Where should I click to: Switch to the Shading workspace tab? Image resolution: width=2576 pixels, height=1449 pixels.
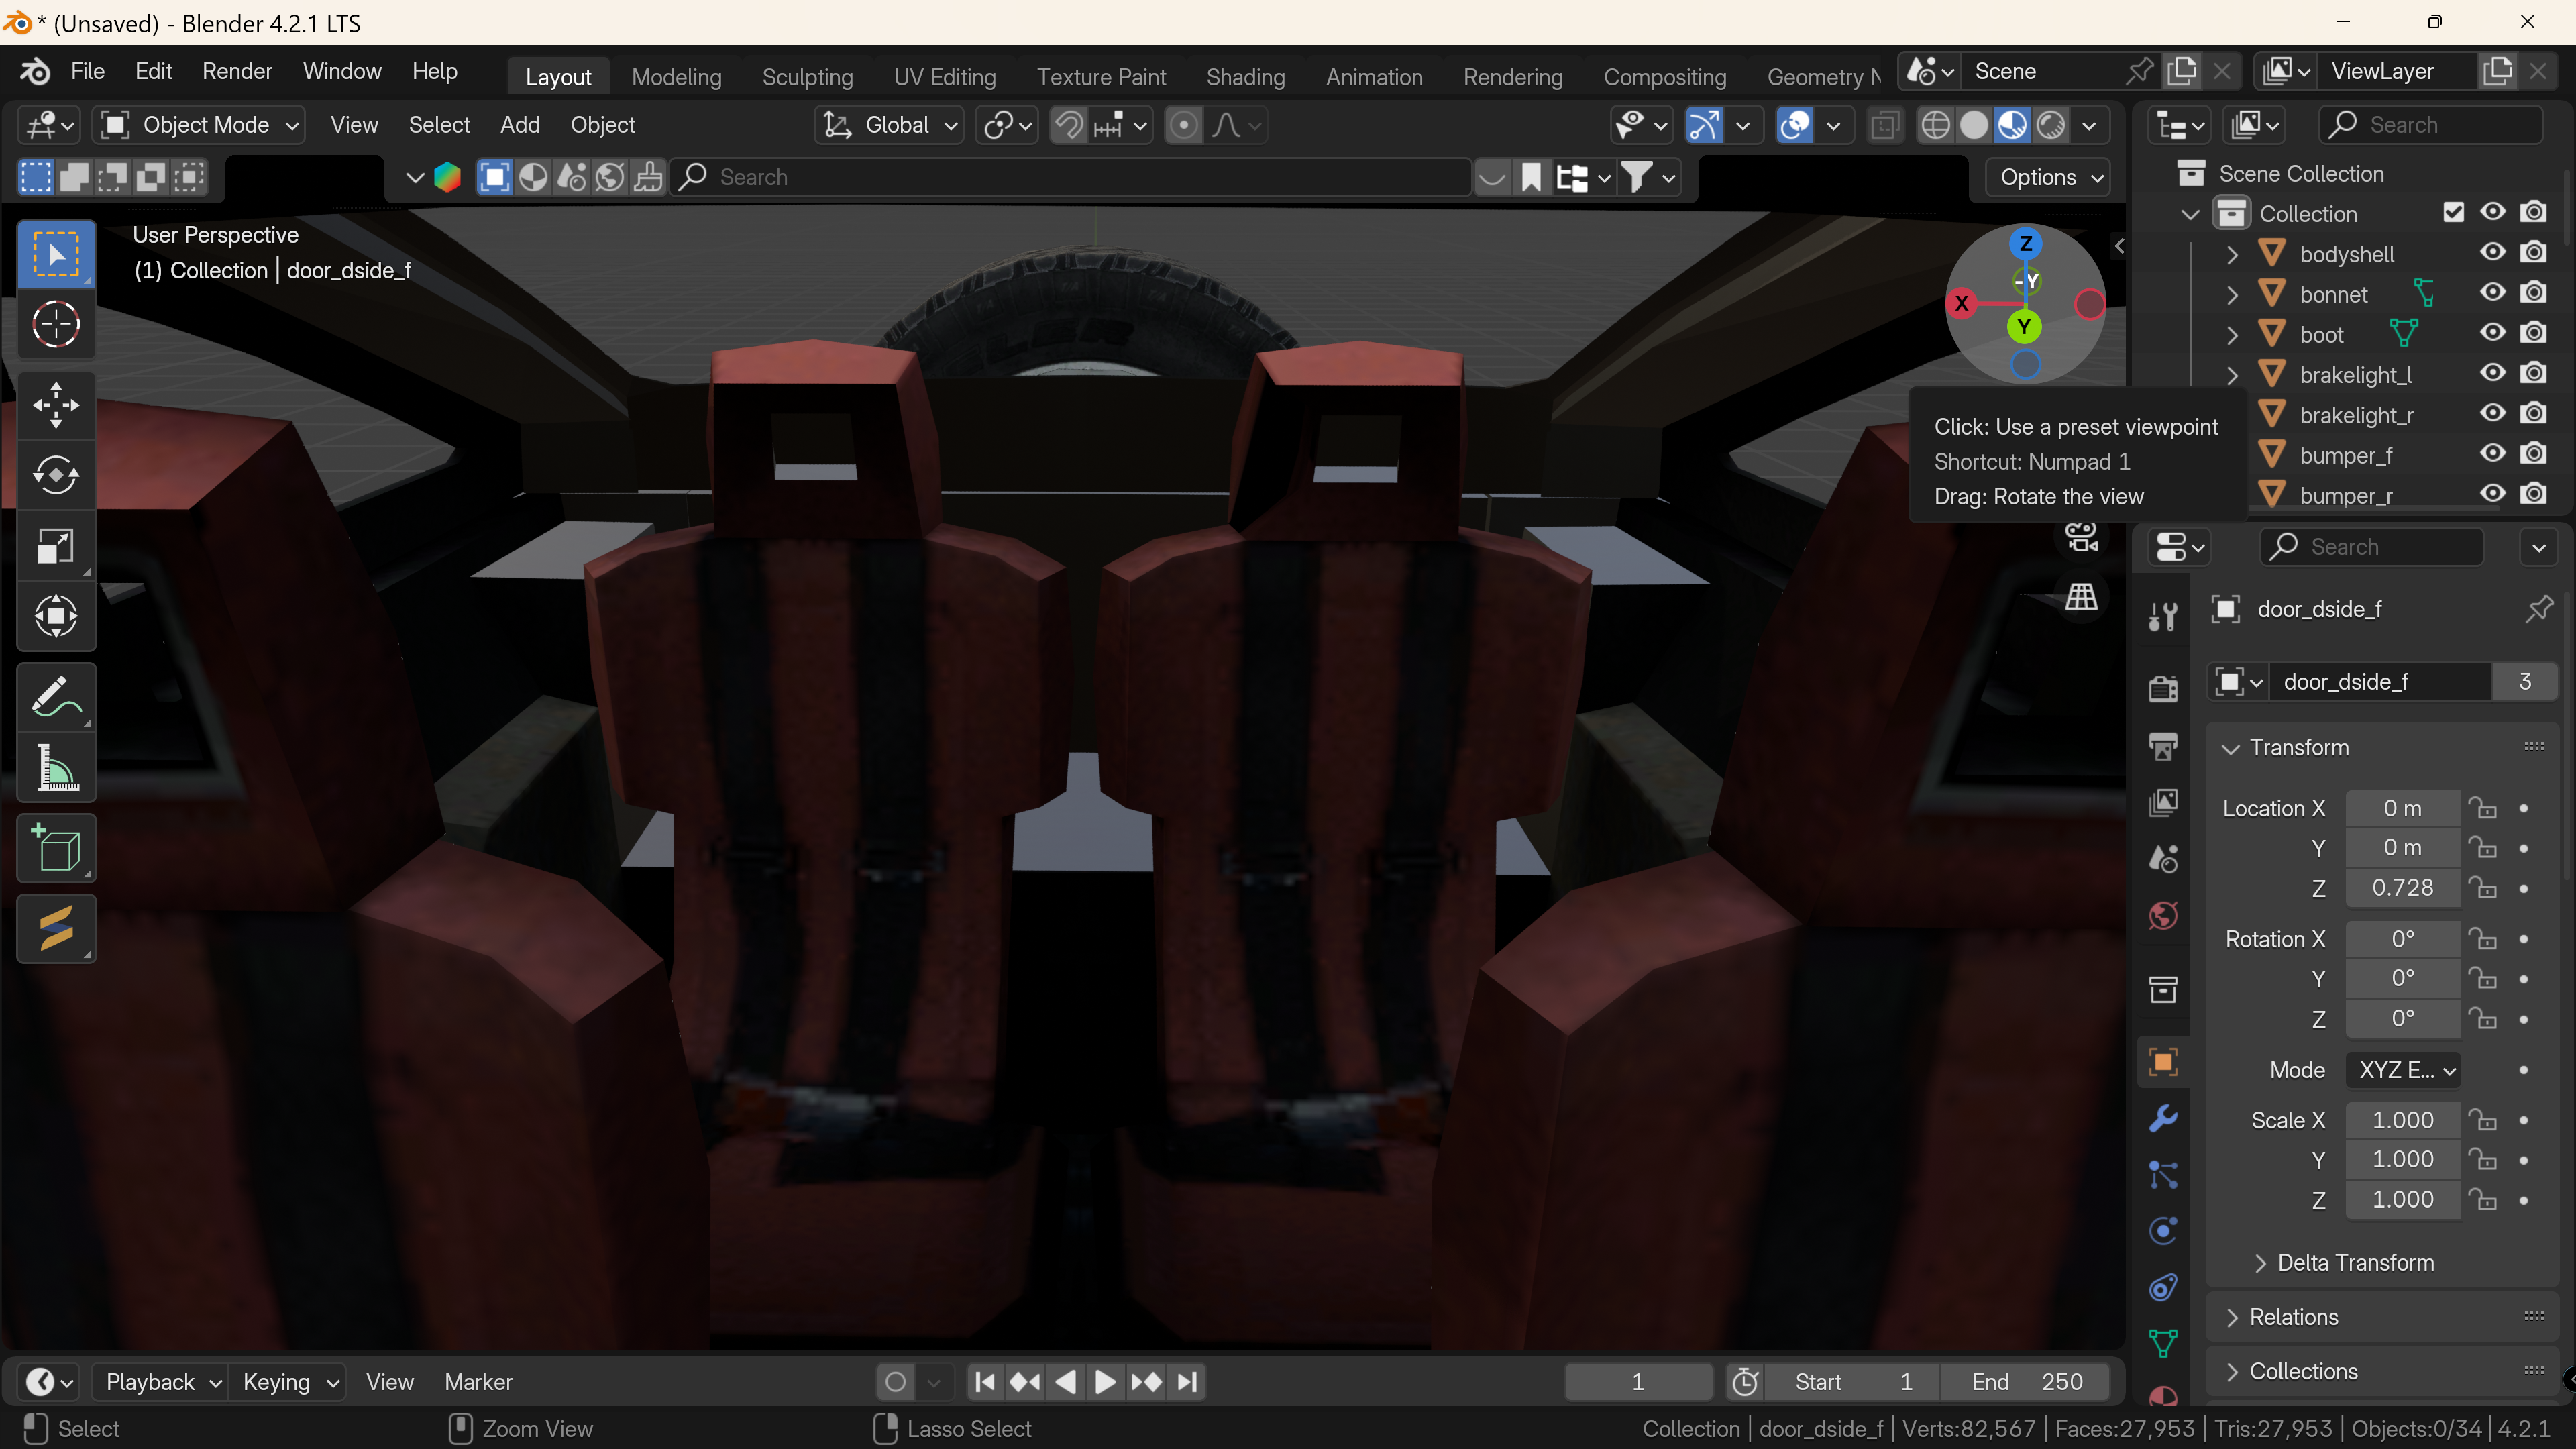pos(1245,77)
